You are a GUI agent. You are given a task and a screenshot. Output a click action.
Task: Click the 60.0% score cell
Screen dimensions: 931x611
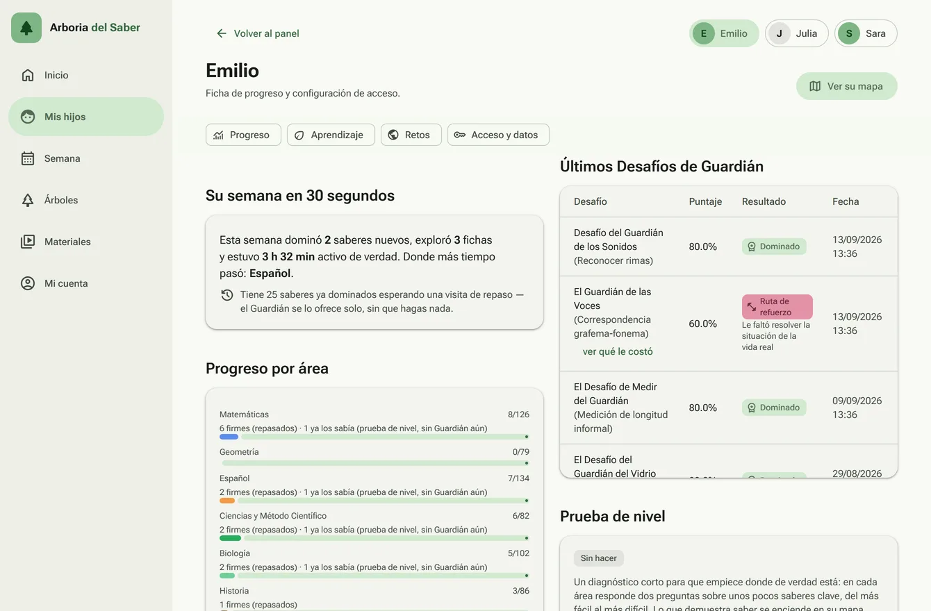coord(702,324)
